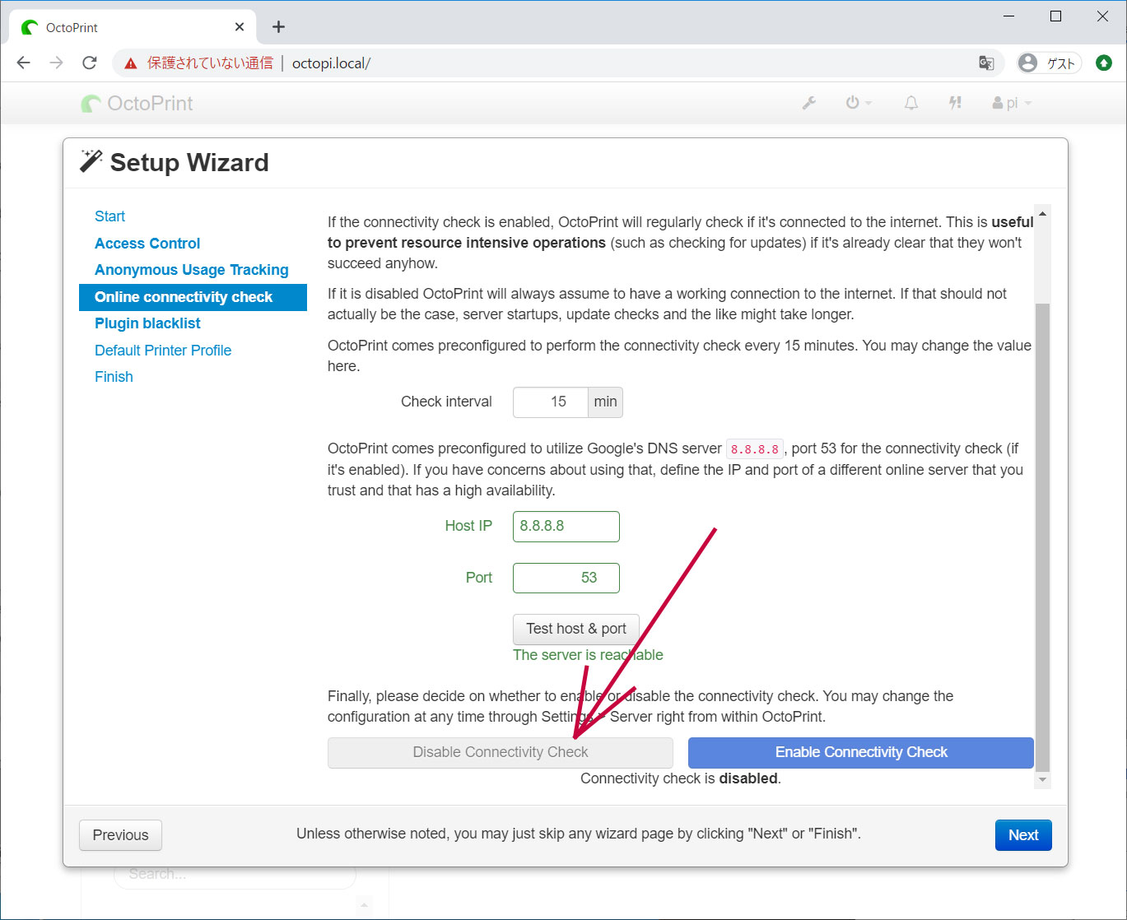Click Enable Connectivity Check button
The width and height of the screenshot is (1127, 920).
[861, 753]
